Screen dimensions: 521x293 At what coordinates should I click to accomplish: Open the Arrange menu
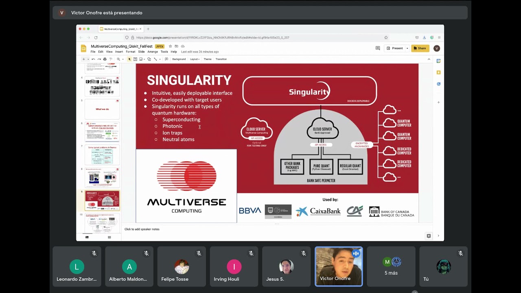point(153,52)
